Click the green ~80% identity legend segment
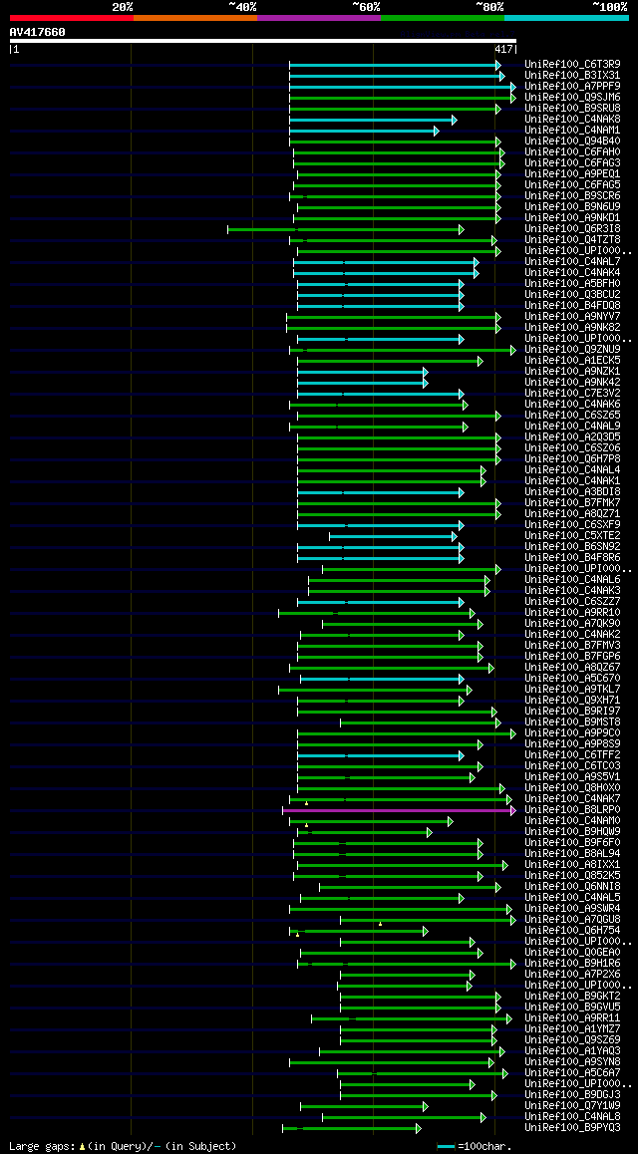This screenshot has height=1154, width=638. (443, 17)
